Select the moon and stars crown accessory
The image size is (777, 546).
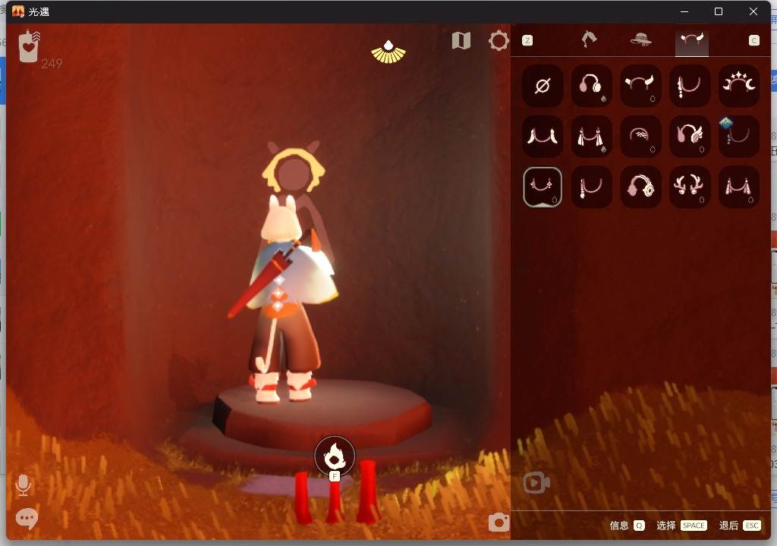[x=738, y=86]
